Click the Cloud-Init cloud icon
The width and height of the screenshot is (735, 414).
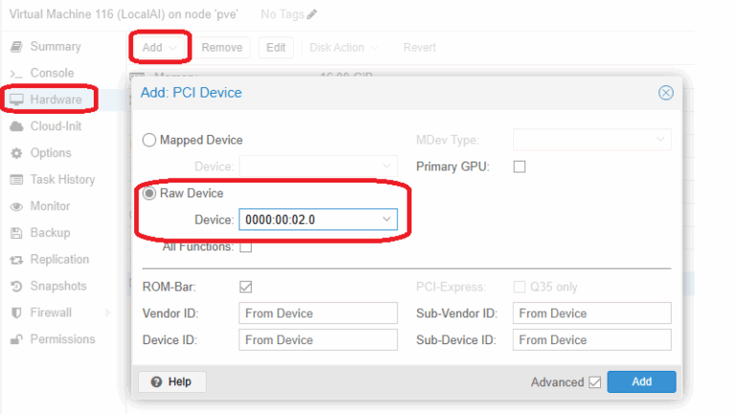tap(15, 126)
